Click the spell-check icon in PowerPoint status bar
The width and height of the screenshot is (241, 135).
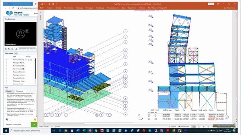52,127
